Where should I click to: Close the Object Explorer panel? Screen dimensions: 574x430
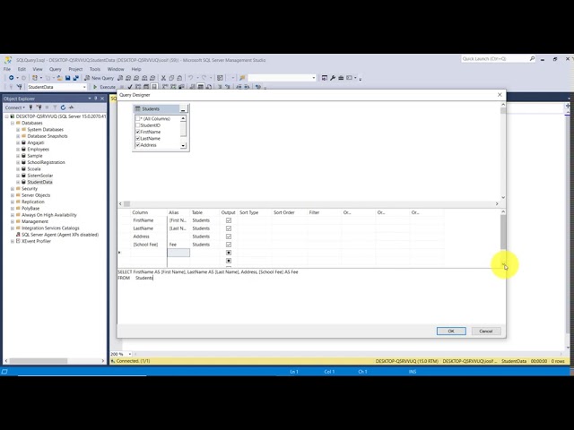102,99
